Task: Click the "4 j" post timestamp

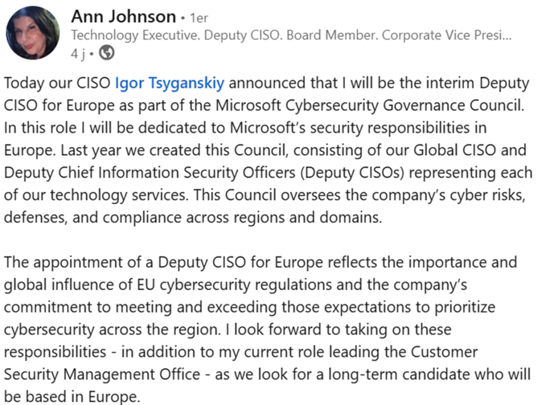Action: (x=79, y=53)
